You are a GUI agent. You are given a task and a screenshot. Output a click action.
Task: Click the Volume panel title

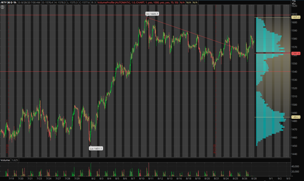5,160
